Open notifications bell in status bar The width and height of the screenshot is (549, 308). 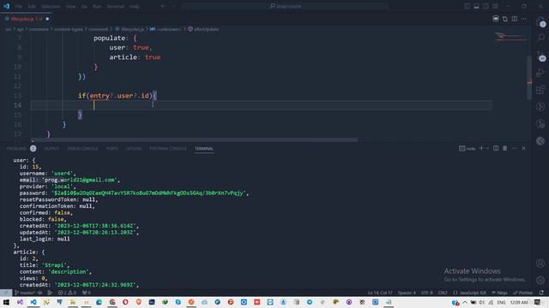541,293
